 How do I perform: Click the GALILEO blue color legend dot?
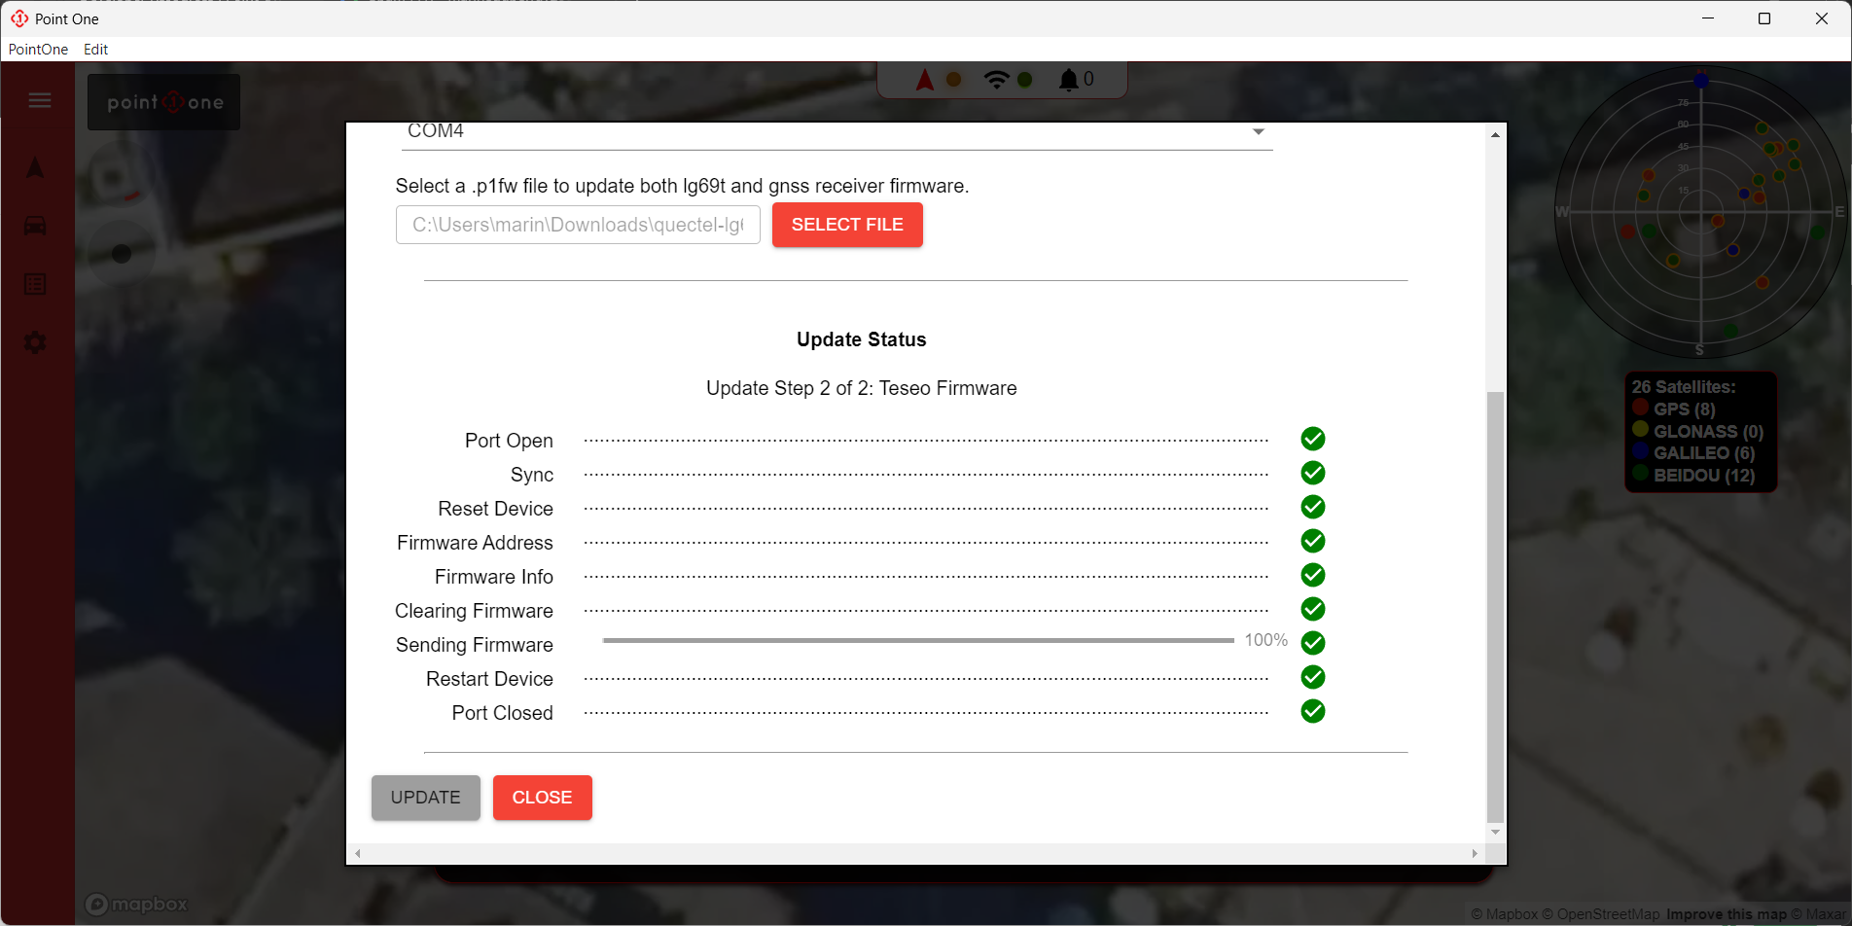pos(1641,451)
